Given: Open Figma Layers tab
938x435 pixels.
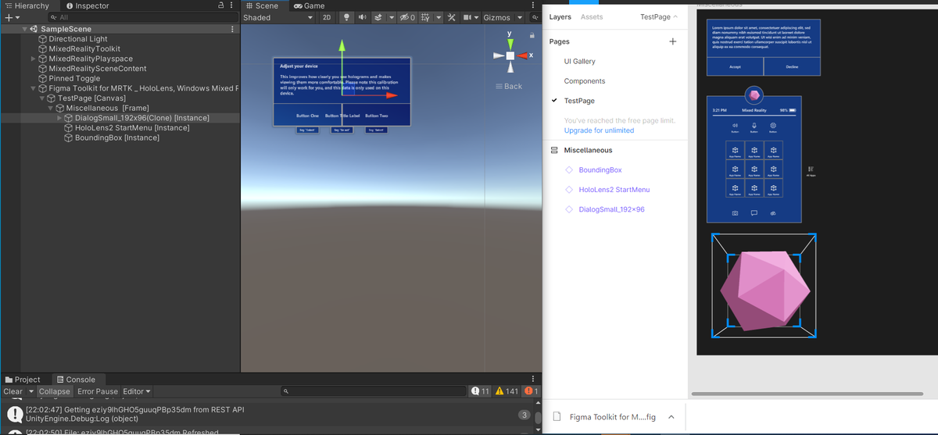Looking at the screenshot, I should click(x=560, y=16).
